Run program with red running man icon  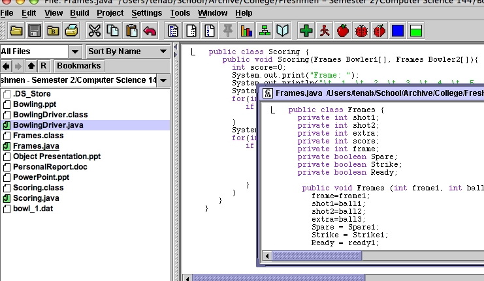coord(324,31)
